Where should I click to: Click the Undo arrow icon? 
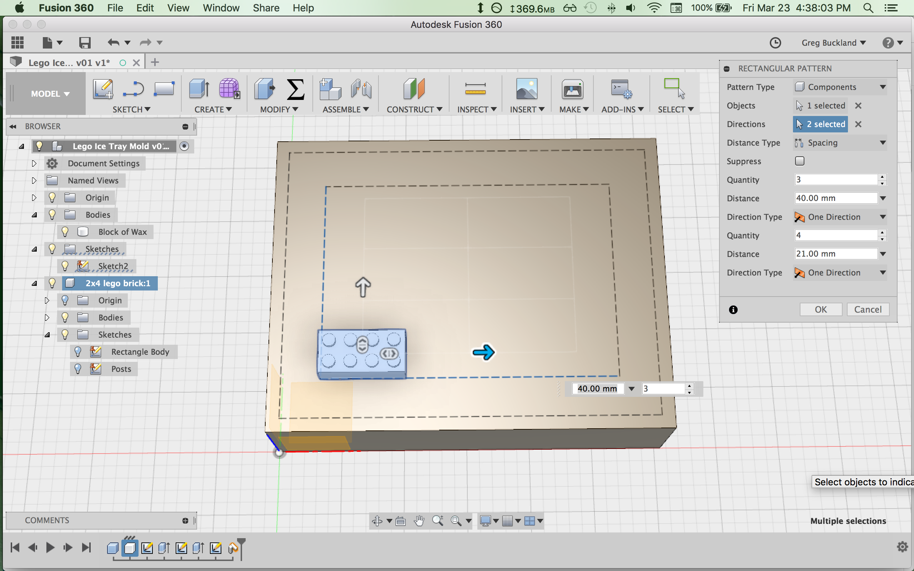pyautogui.click(x=113, y=42)
